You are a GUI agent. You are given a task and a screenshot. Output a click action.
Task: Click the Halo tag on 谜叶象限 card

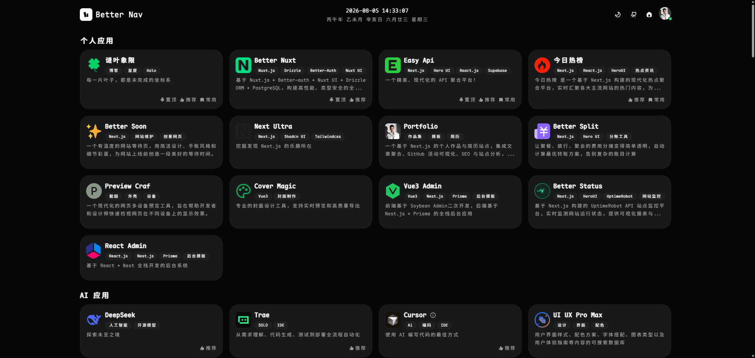(x=151, y=71)
